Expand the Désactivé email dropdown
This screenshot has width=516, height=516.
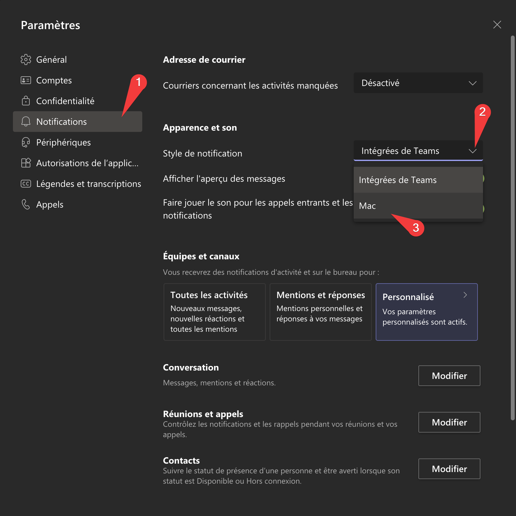click(x=418, y=83)
